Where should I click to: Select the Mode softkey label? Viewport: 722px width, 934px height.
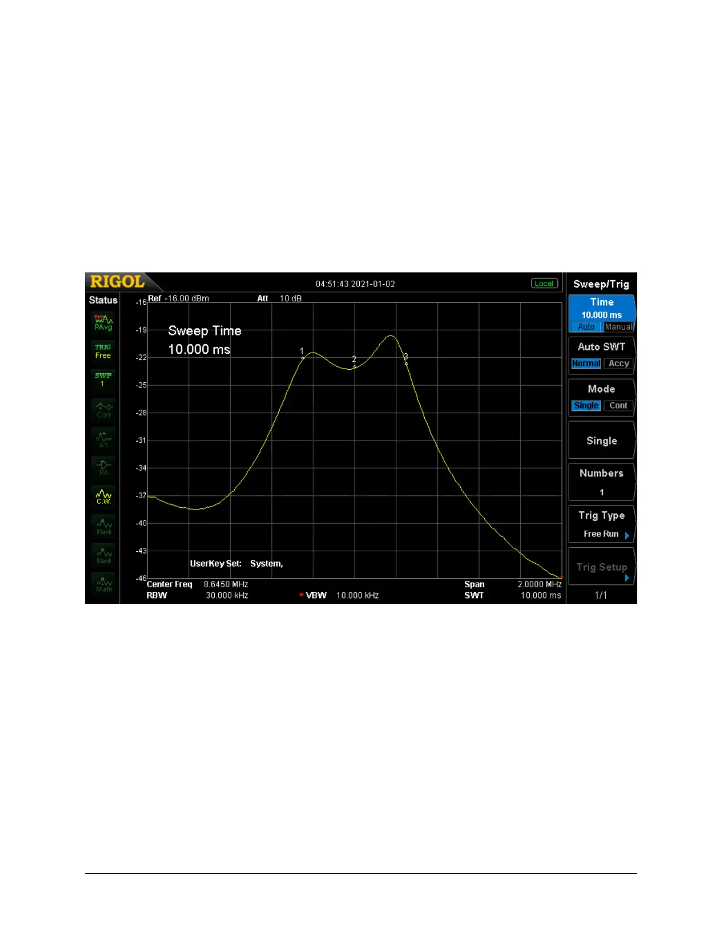pos(602,389)
